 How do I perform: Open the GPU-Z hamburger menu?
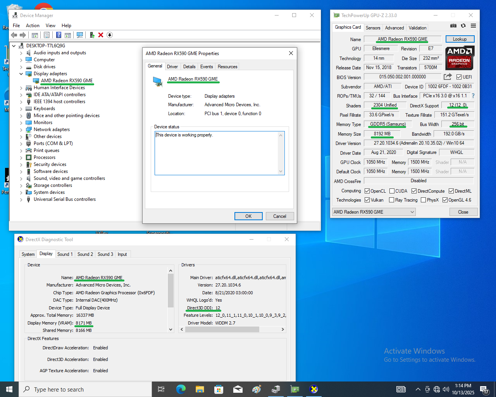click(473, 26)
